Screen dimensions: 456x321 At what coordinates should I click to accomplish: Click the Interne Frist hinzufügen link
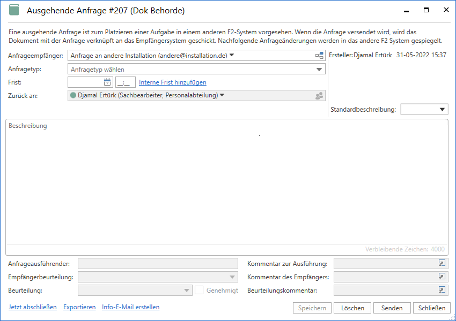tap(172, 82)
